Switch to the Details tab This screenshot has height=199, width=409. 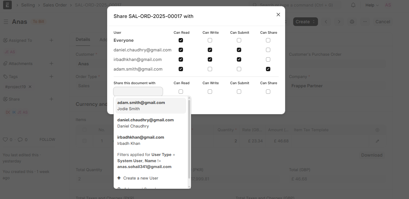click(x=83, y=40)
